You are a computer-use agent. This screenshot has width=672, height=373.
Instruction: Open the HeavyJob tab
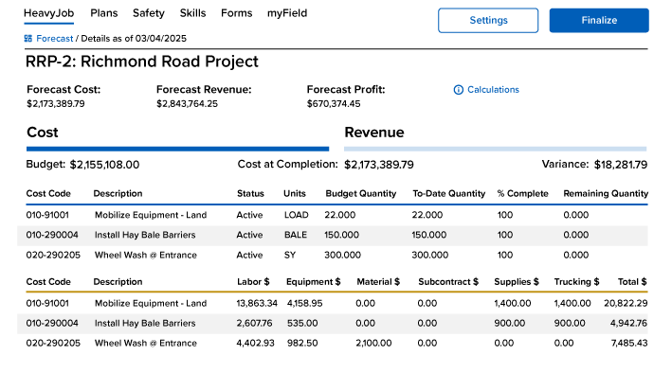coord(49,13)
